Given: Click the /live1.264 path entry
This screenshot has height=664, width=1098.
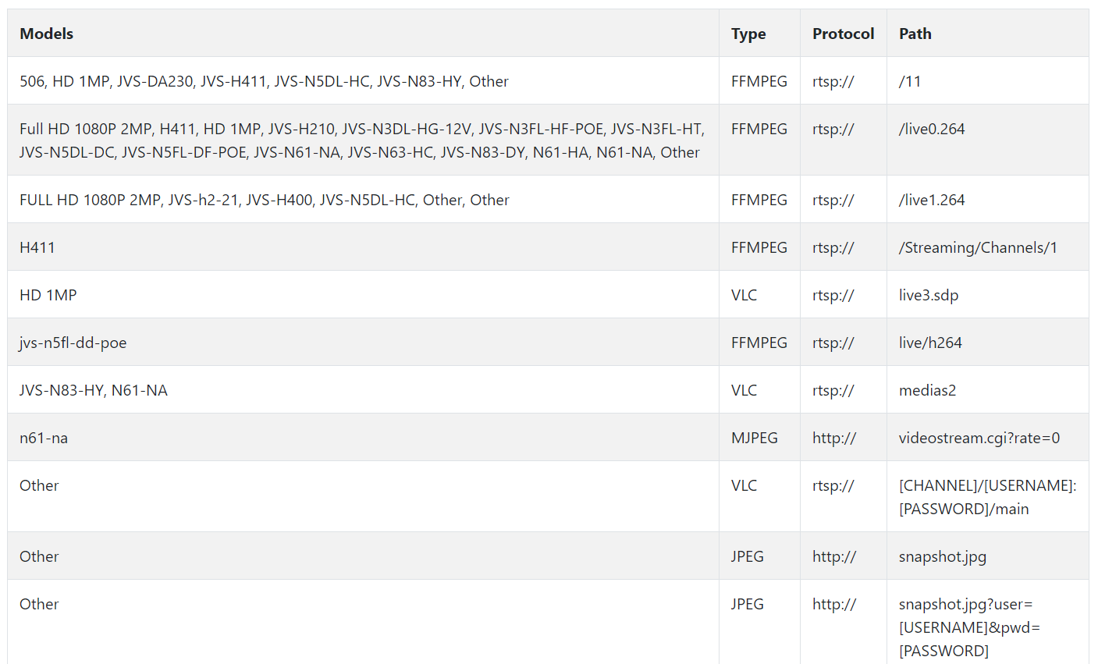Looking at the screenshot, I should point(932,200).
